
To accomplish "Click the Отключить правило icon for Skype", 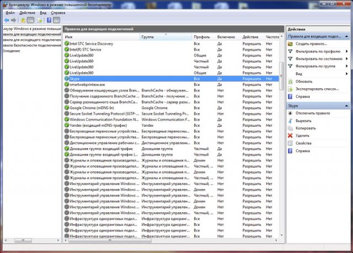I will coord(291,113).
